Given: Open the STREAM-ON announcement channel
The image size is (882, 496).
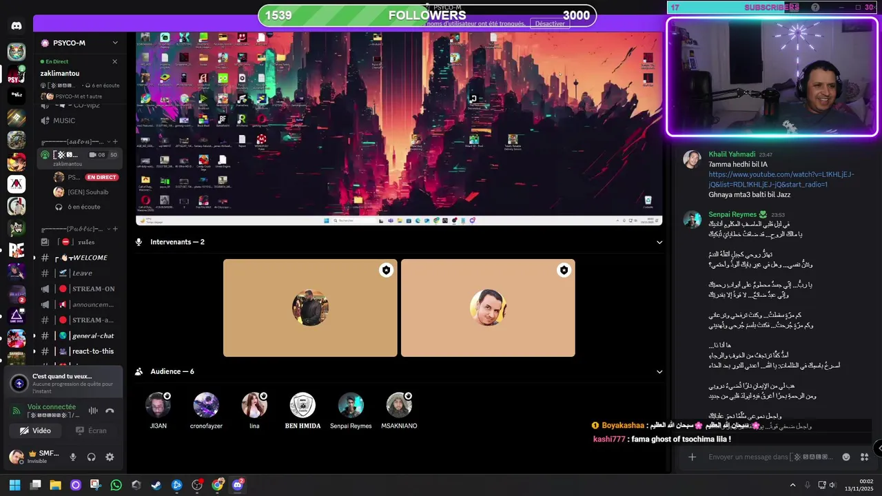Looking at the screenshot, I should (79, 289).
